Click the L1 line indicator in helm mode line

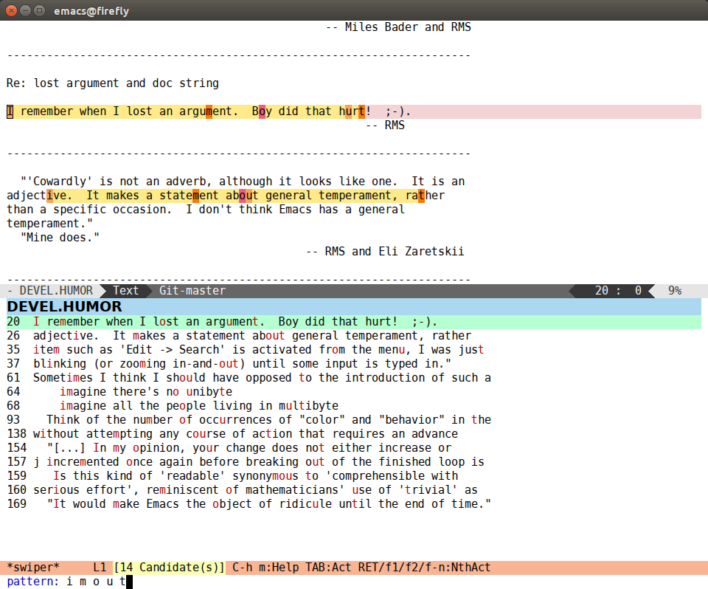tap(100, 568)
